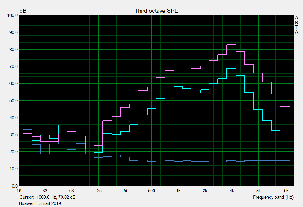Click the 8k frequency label

point(258,191)
